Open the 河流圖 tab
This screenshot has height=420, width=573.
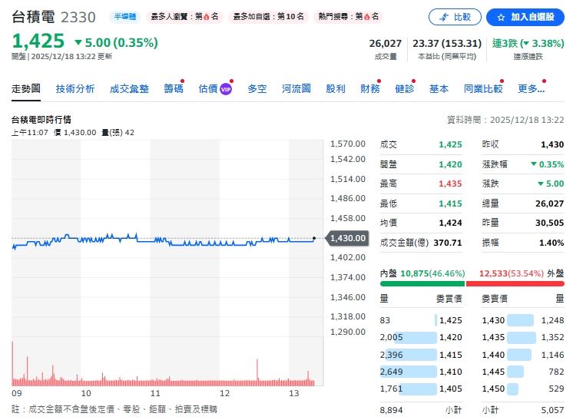point(296,89)
